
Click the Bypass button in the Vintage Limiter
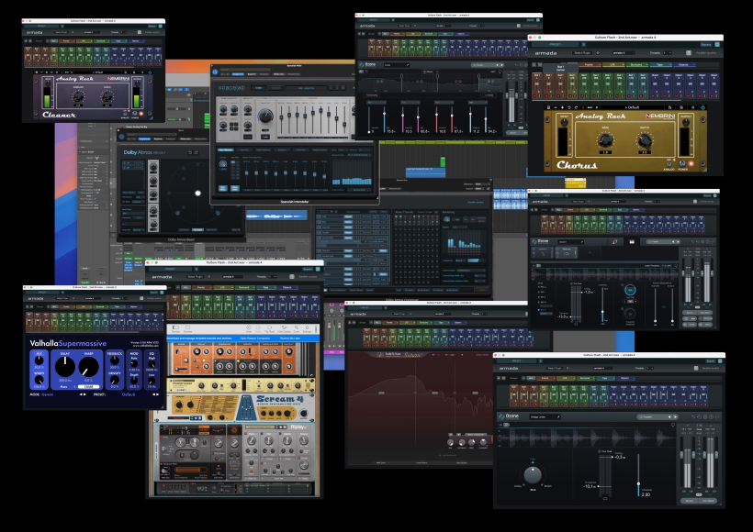coord(690,500)
